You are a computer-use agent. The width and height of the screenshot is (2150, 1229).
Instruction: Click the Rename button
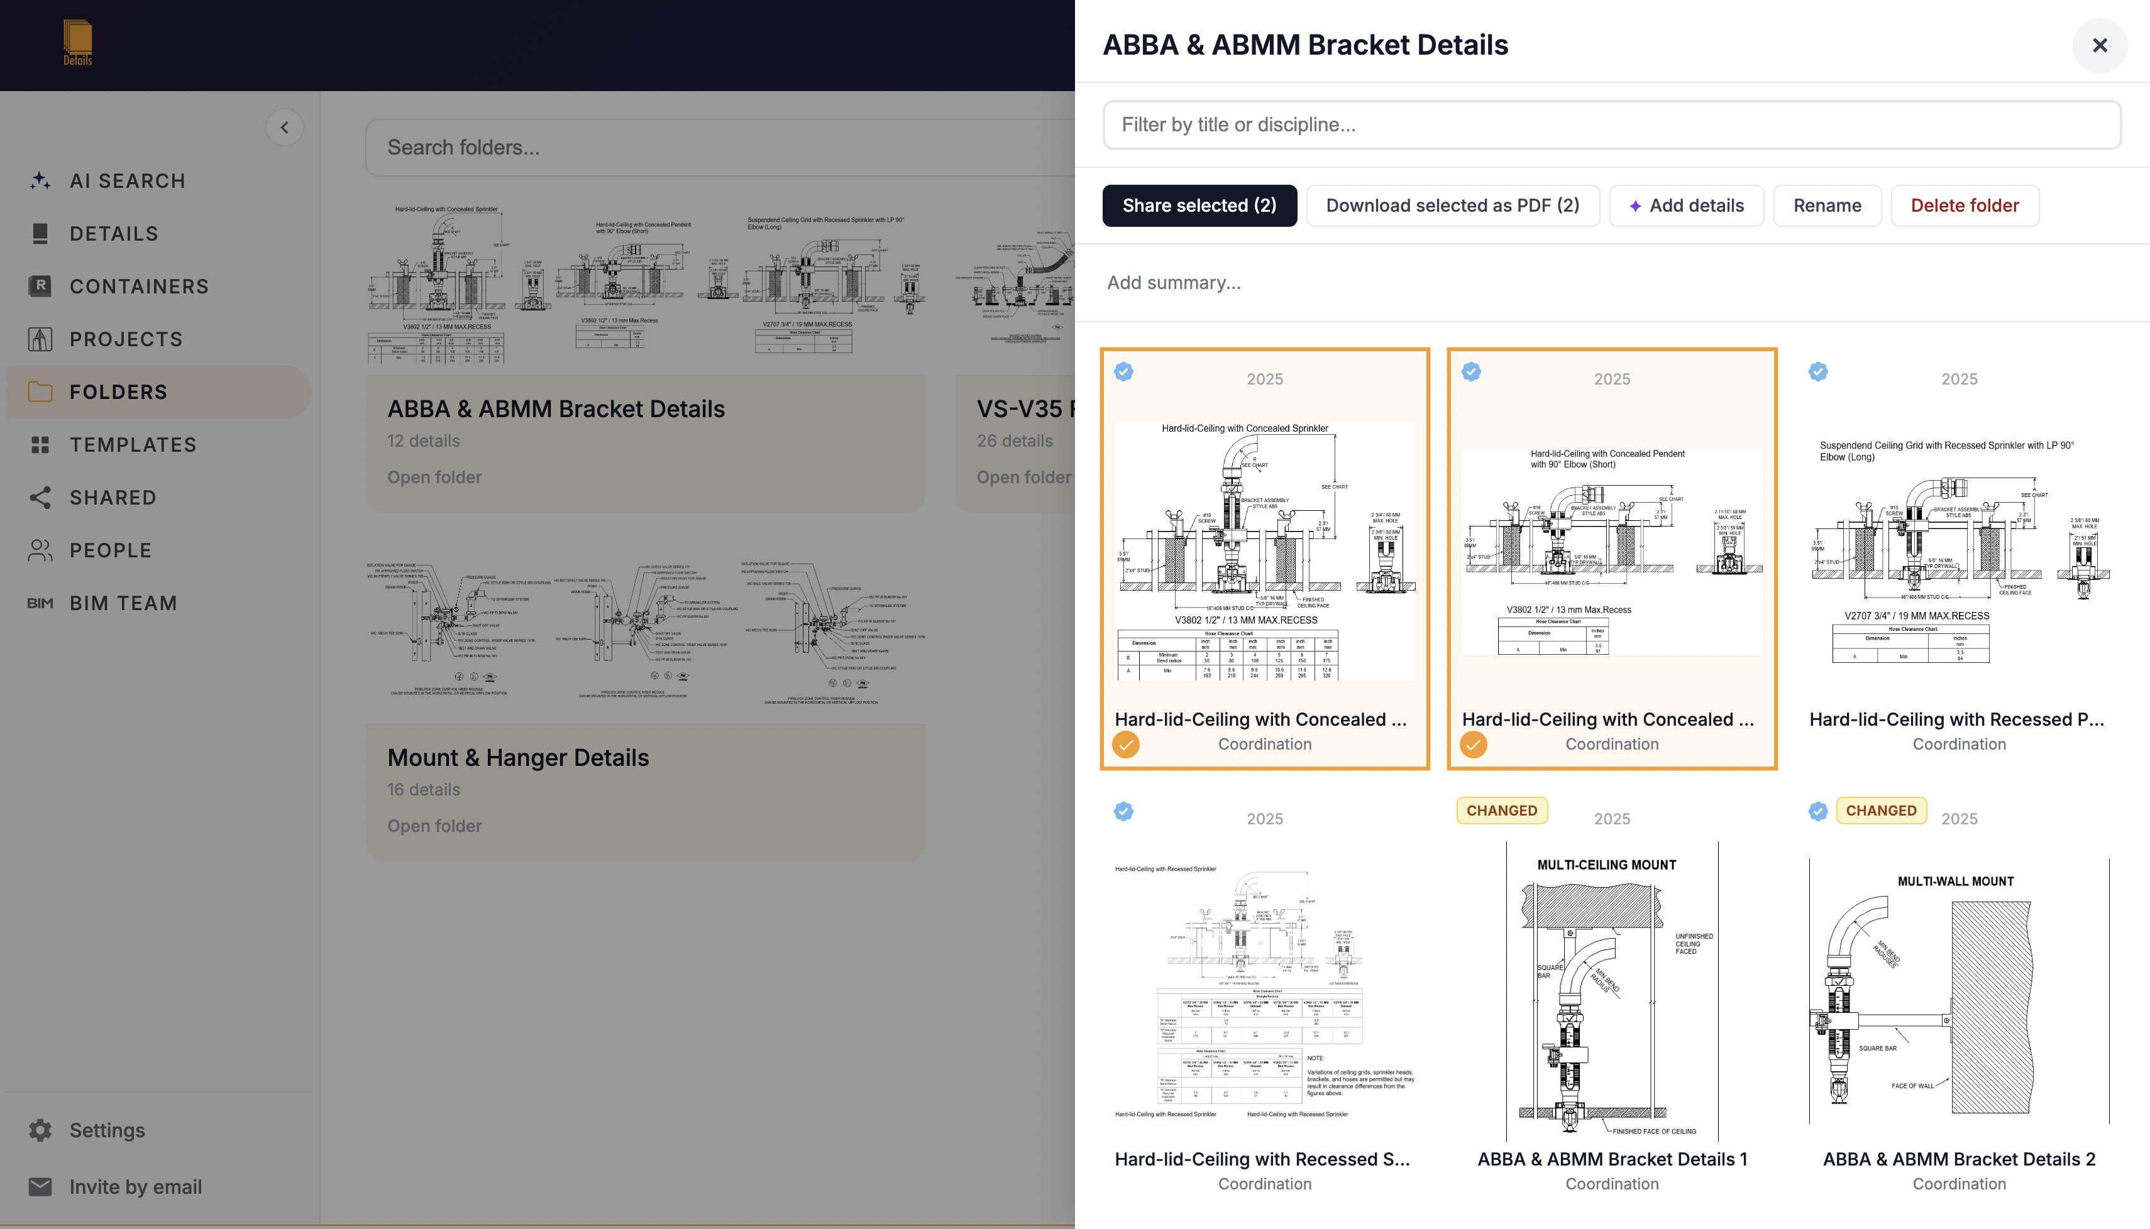tap(1827, 205)
